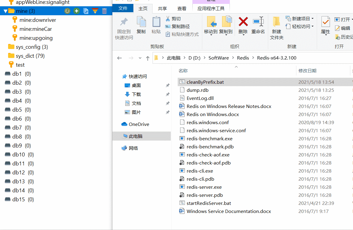Unpin 桌面 using its pin icon
353x230 pixels.
pyautogui.click(x=168, y=85)
